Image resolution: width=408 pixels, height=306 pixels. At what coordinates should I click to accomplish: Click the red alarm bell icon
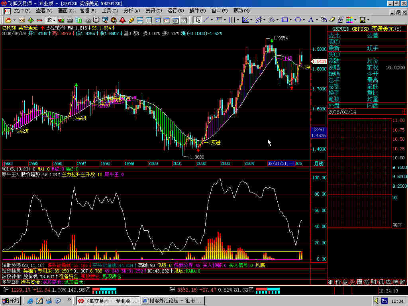pos(122,20)
